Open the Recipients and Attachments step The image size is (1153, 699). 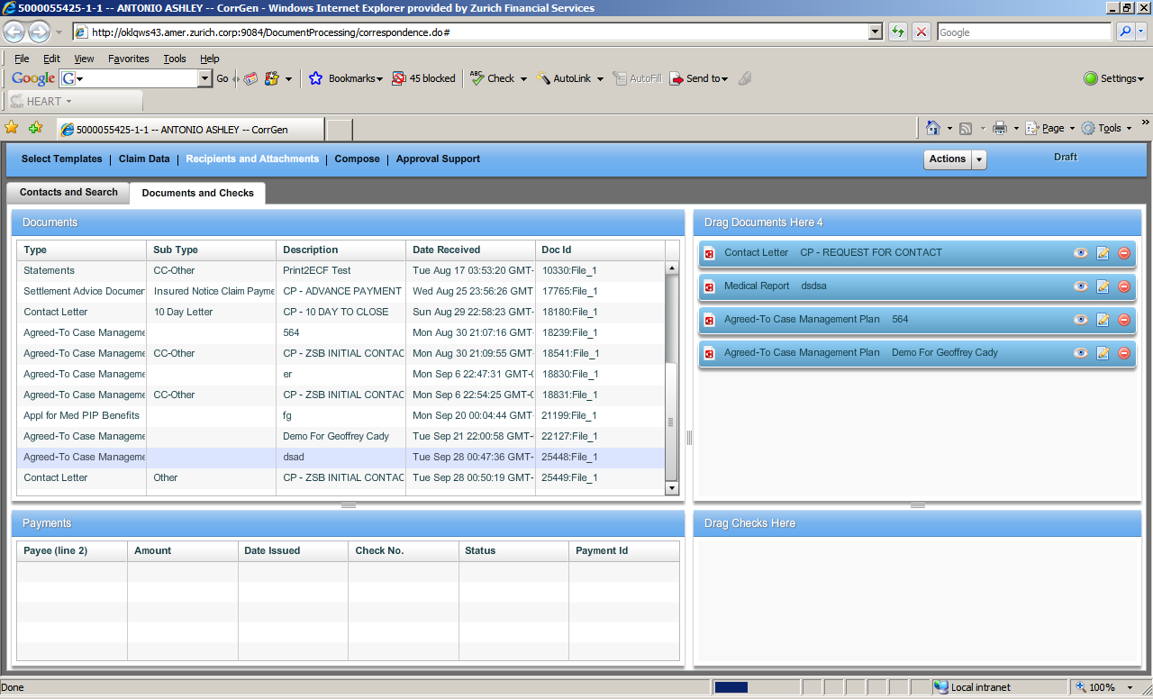tap(252, 159)
